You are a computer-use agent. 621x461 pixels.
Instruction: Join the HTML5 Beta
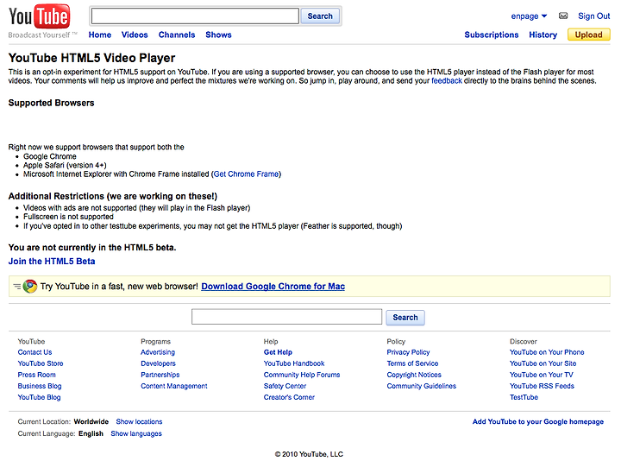(x=52, y=262)
